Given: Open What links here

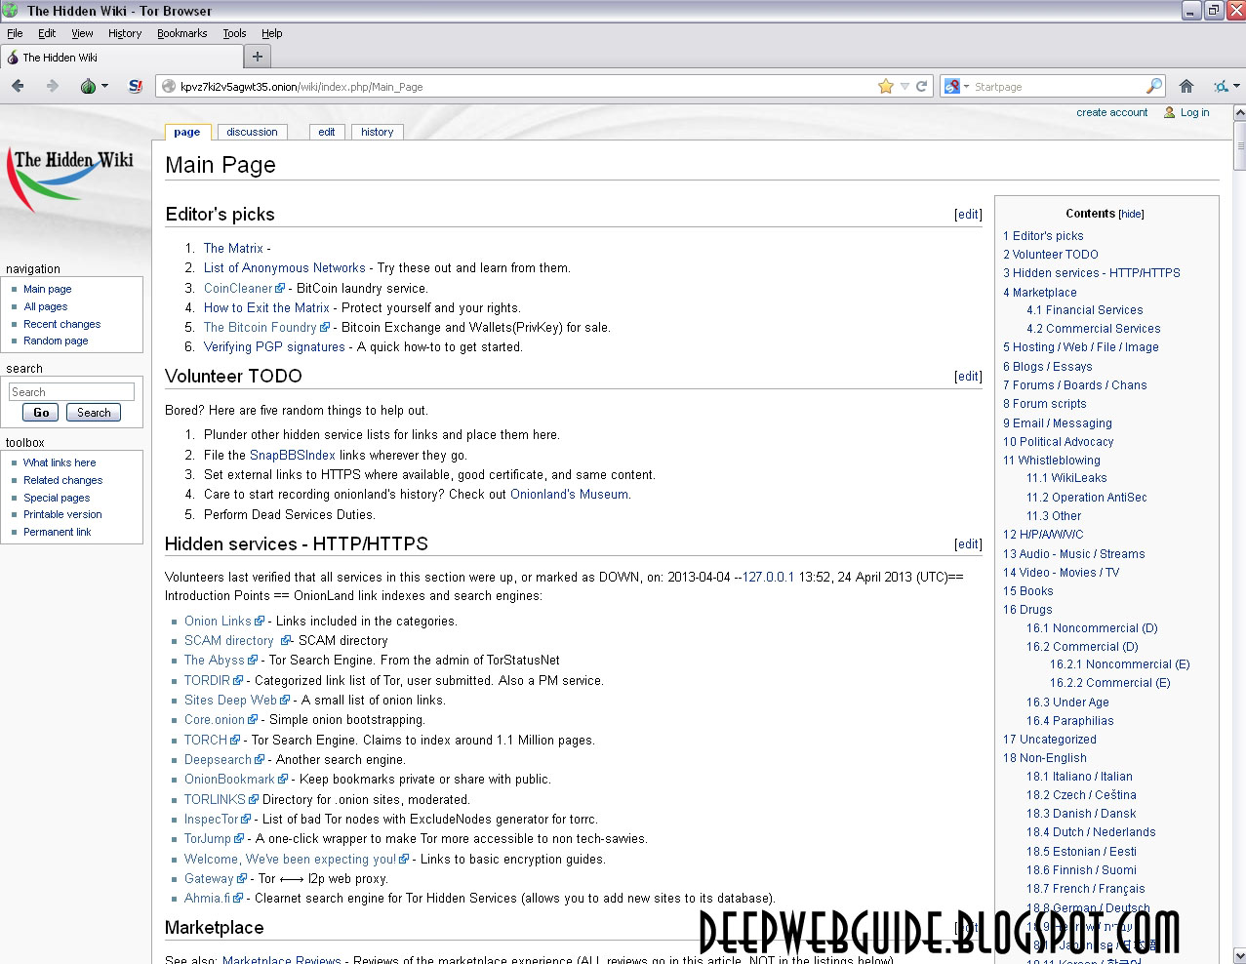Looking at the screenshot, I should click(60, 462).
